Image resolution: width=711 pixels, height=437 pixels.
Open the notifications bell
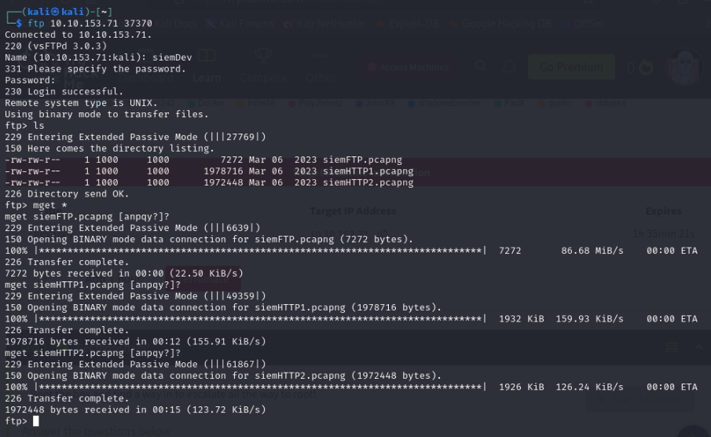(509, 67)
